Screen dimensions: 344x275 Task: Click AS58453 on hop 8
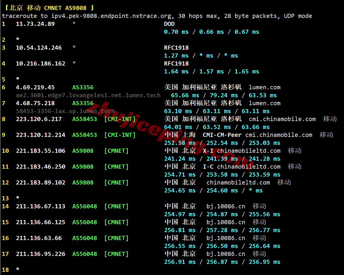(x=84, y=119)
